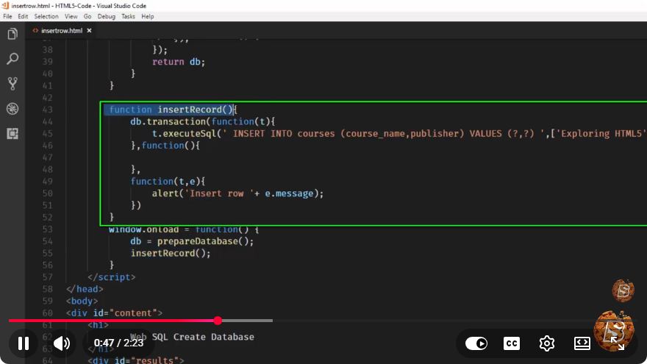The width and height of the screenshot is (647, 364).
Task: Click the '<div id="content">' line
Action: [114, 313]
